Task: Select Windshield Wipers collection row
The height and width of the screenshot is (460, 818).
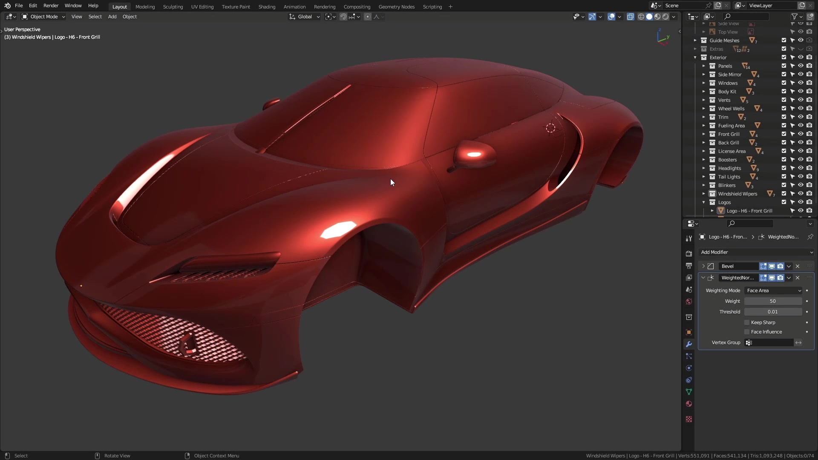Action: [x=737, y=194]
